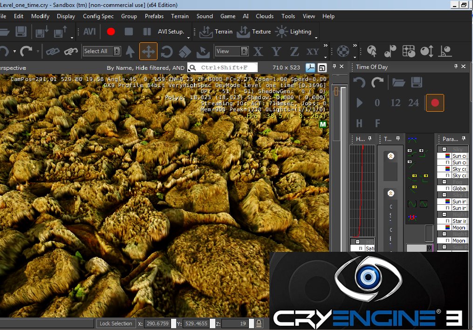Toggle Time Of Day record button

[x=435, y=103]
